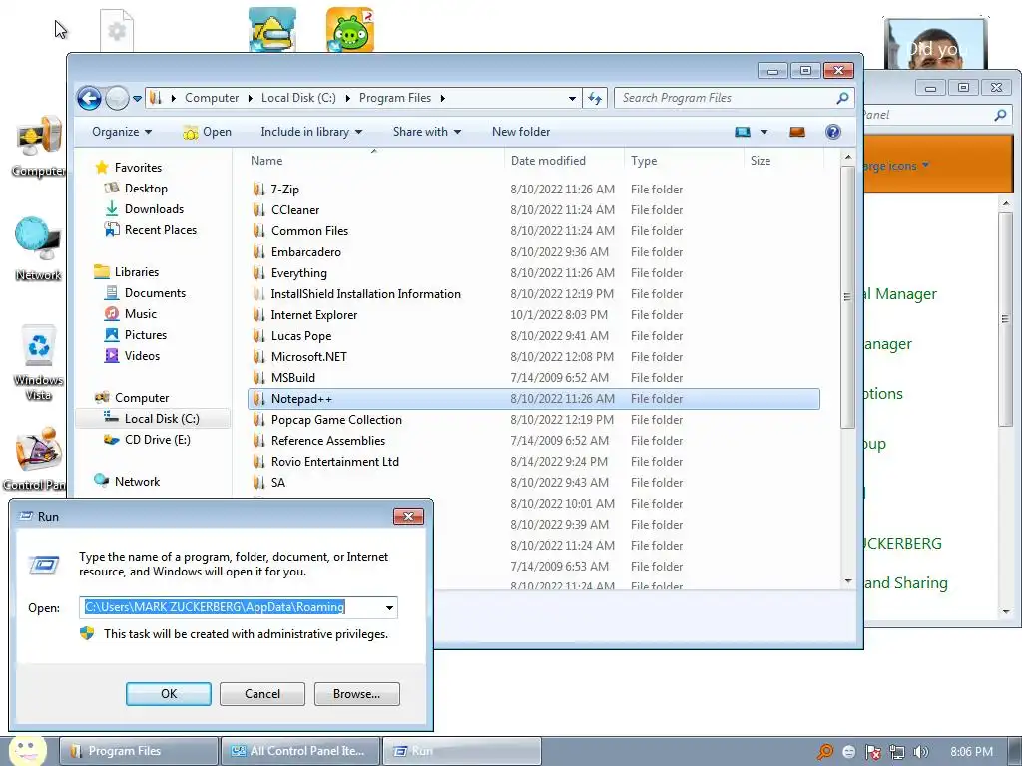Image resolution: width=1022 pixels, height=766 pixels.
Task: Expand address bar history dropdown
Action: tap(572, 99)
